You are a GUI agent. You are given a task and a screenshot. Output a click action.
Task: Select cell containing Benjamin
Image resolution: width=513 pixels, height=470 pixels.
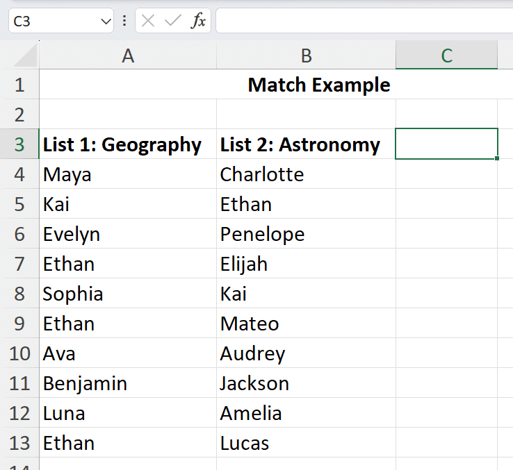point(128,383)
